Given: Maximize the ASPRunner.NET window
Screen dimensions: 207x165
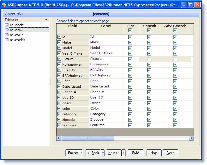Looking at the screenshot, I should tap(191, 5).
